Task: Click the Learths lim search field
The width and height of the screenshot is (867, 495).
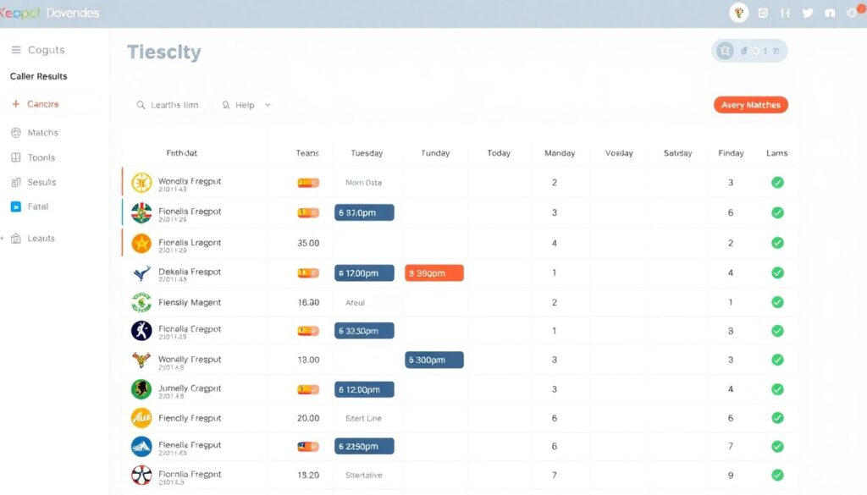Action: click(169, 105)
